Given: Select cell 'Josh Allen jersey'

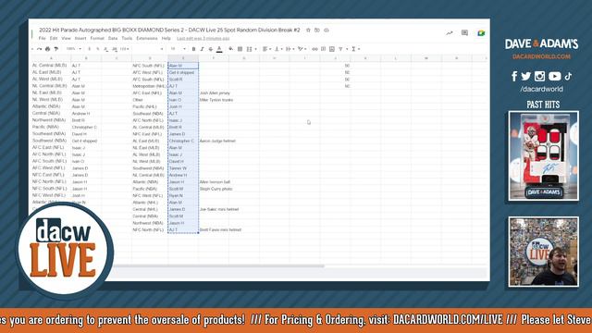Looking at the screenshot, I should [215, 92].
